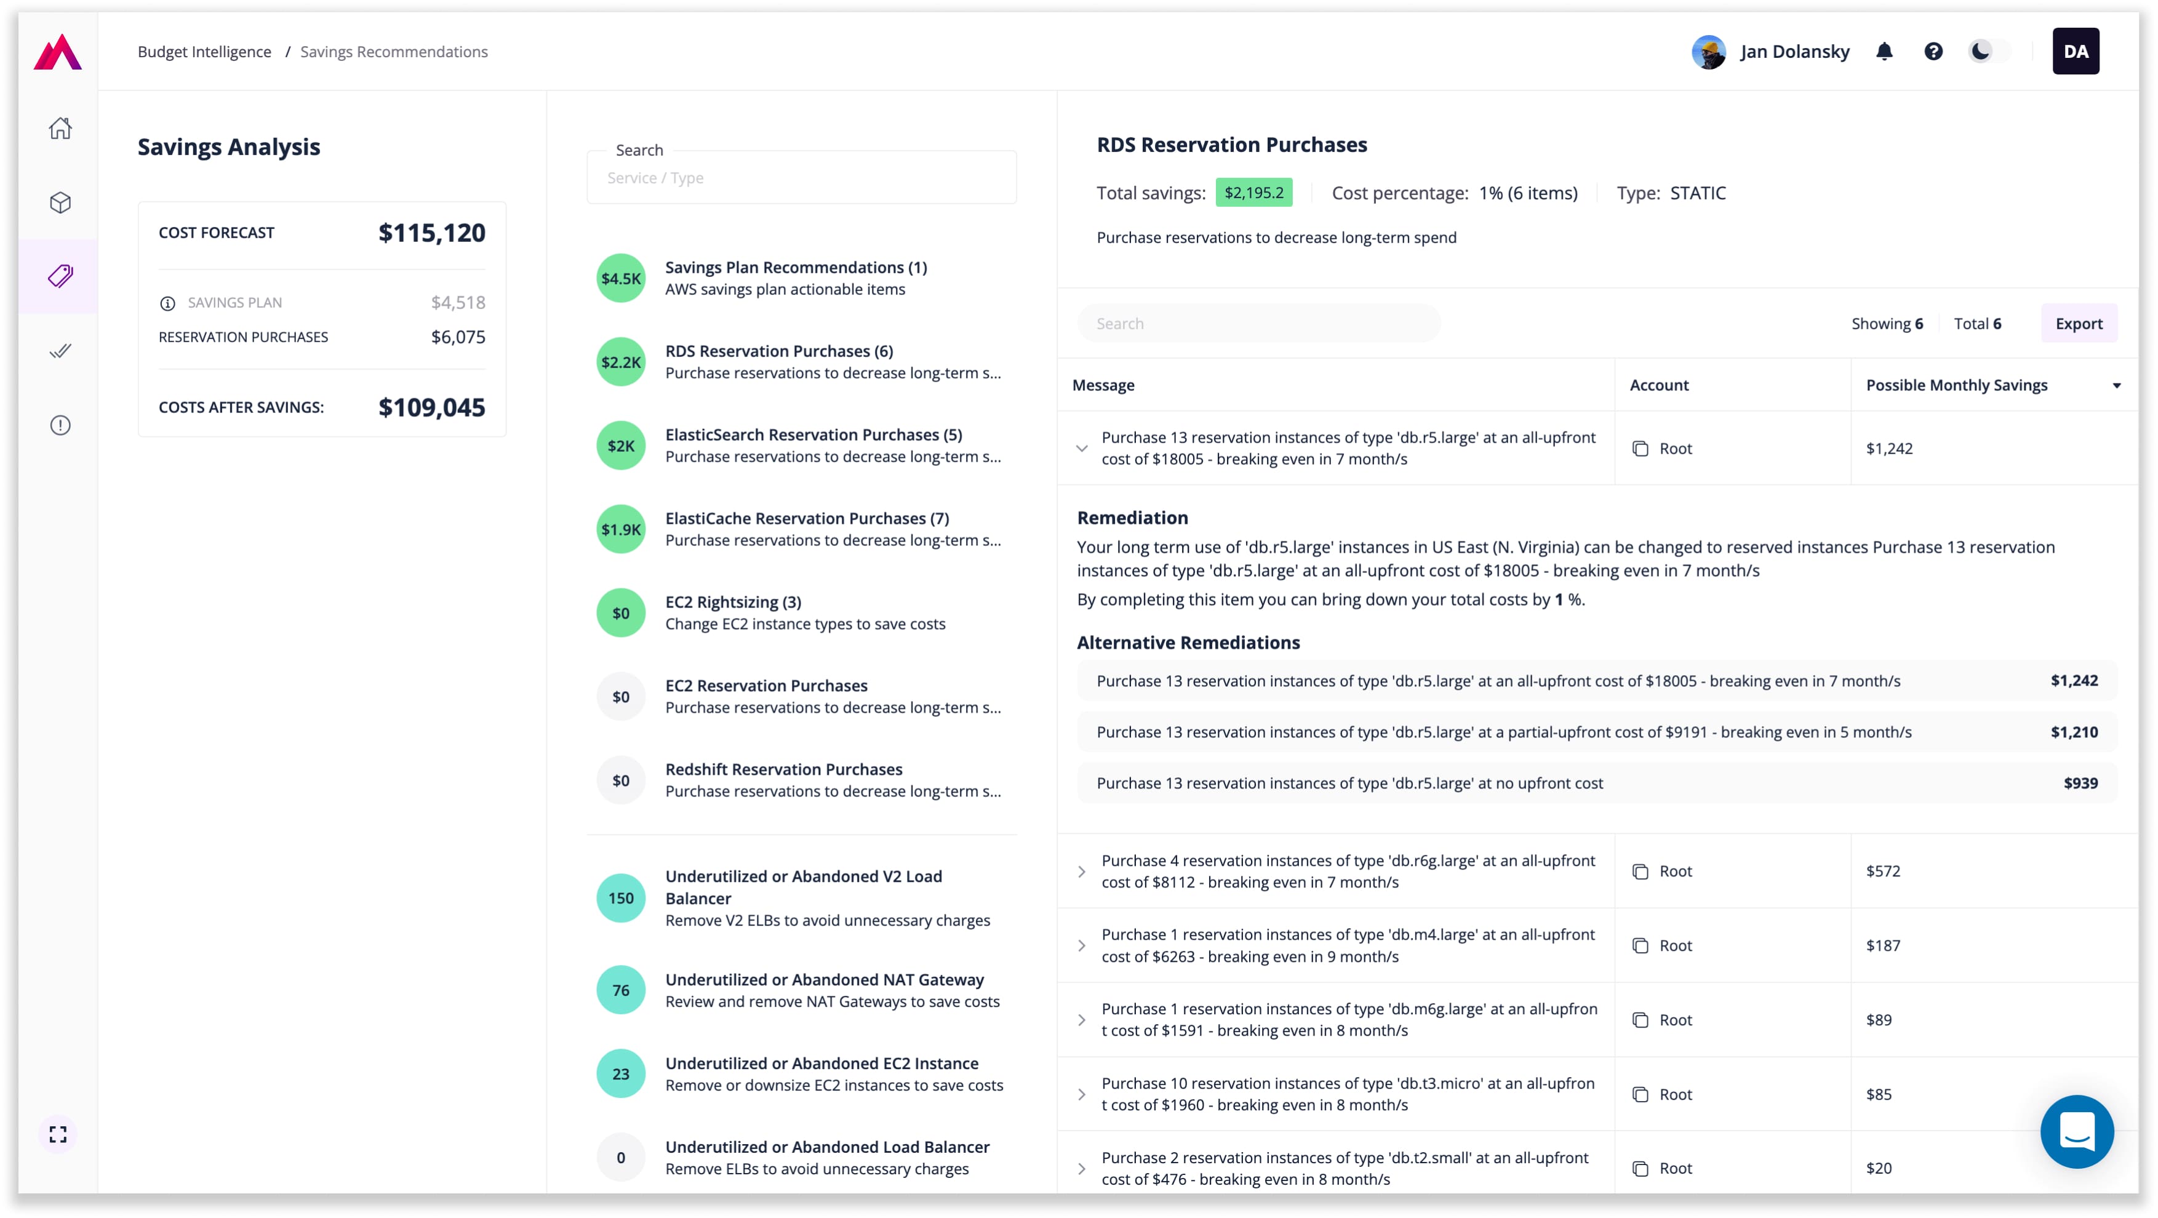This screenshot has height=1218, width=2158.
Task: Open Underutilized or Abandoned V2 Load Balancer
Action: [x=802, y=898]
